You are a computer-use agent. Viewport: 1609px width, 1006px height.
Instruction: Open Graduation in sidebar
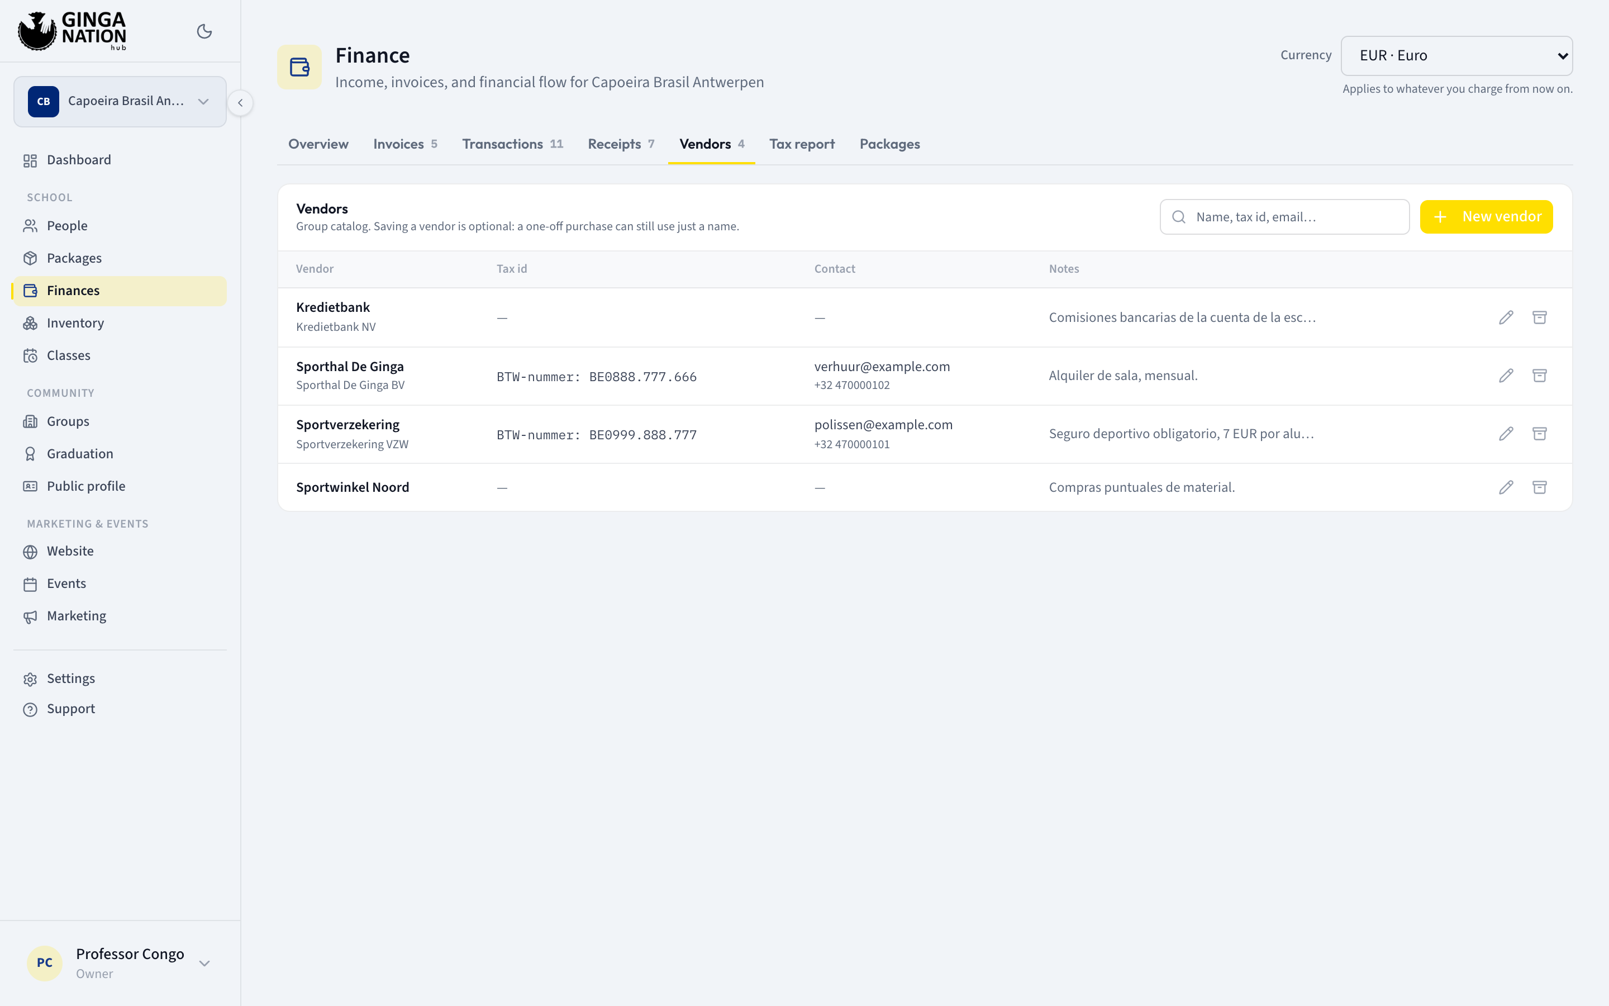tap(120, 454)
